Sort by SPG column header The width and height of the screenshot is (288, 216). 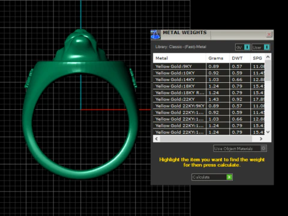pos(257,58)
